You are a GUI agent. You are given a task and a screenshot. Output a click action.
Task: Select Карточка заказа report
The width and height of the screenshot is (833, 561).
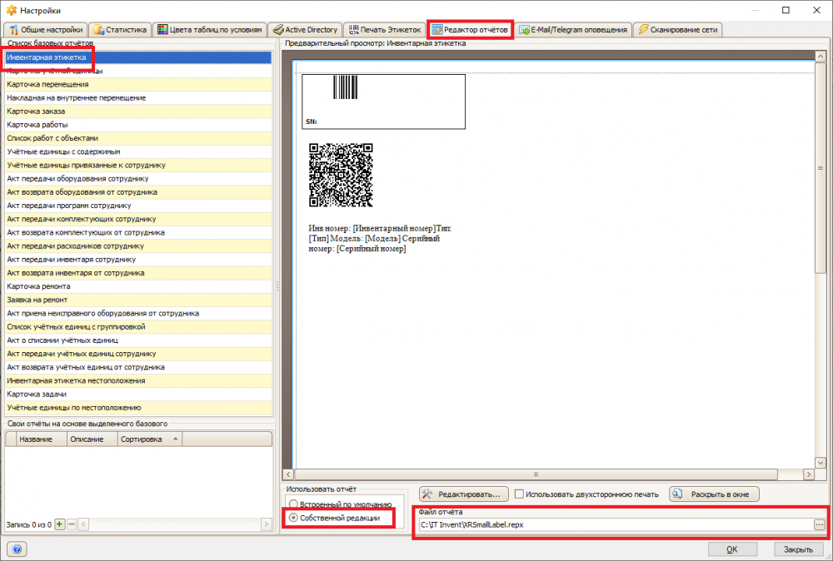tap(138, 111)
